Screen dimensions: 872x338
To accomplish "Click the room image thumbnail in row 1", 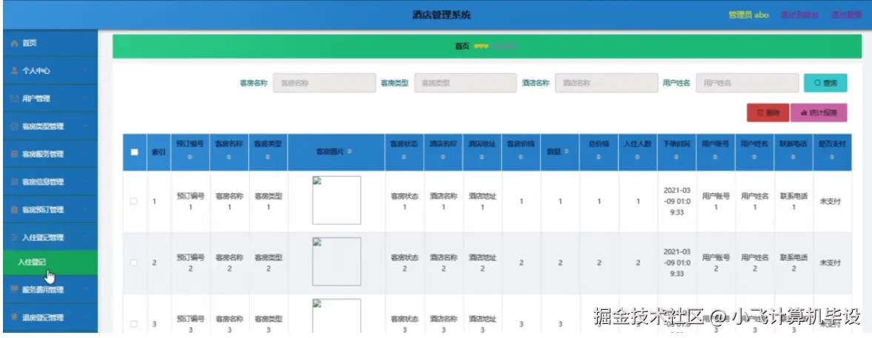I will 336,200.
